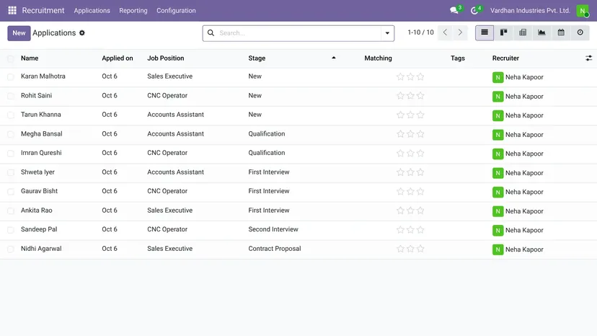Click recruiter avatar in Ankita Rao row

tap(497, 211)
